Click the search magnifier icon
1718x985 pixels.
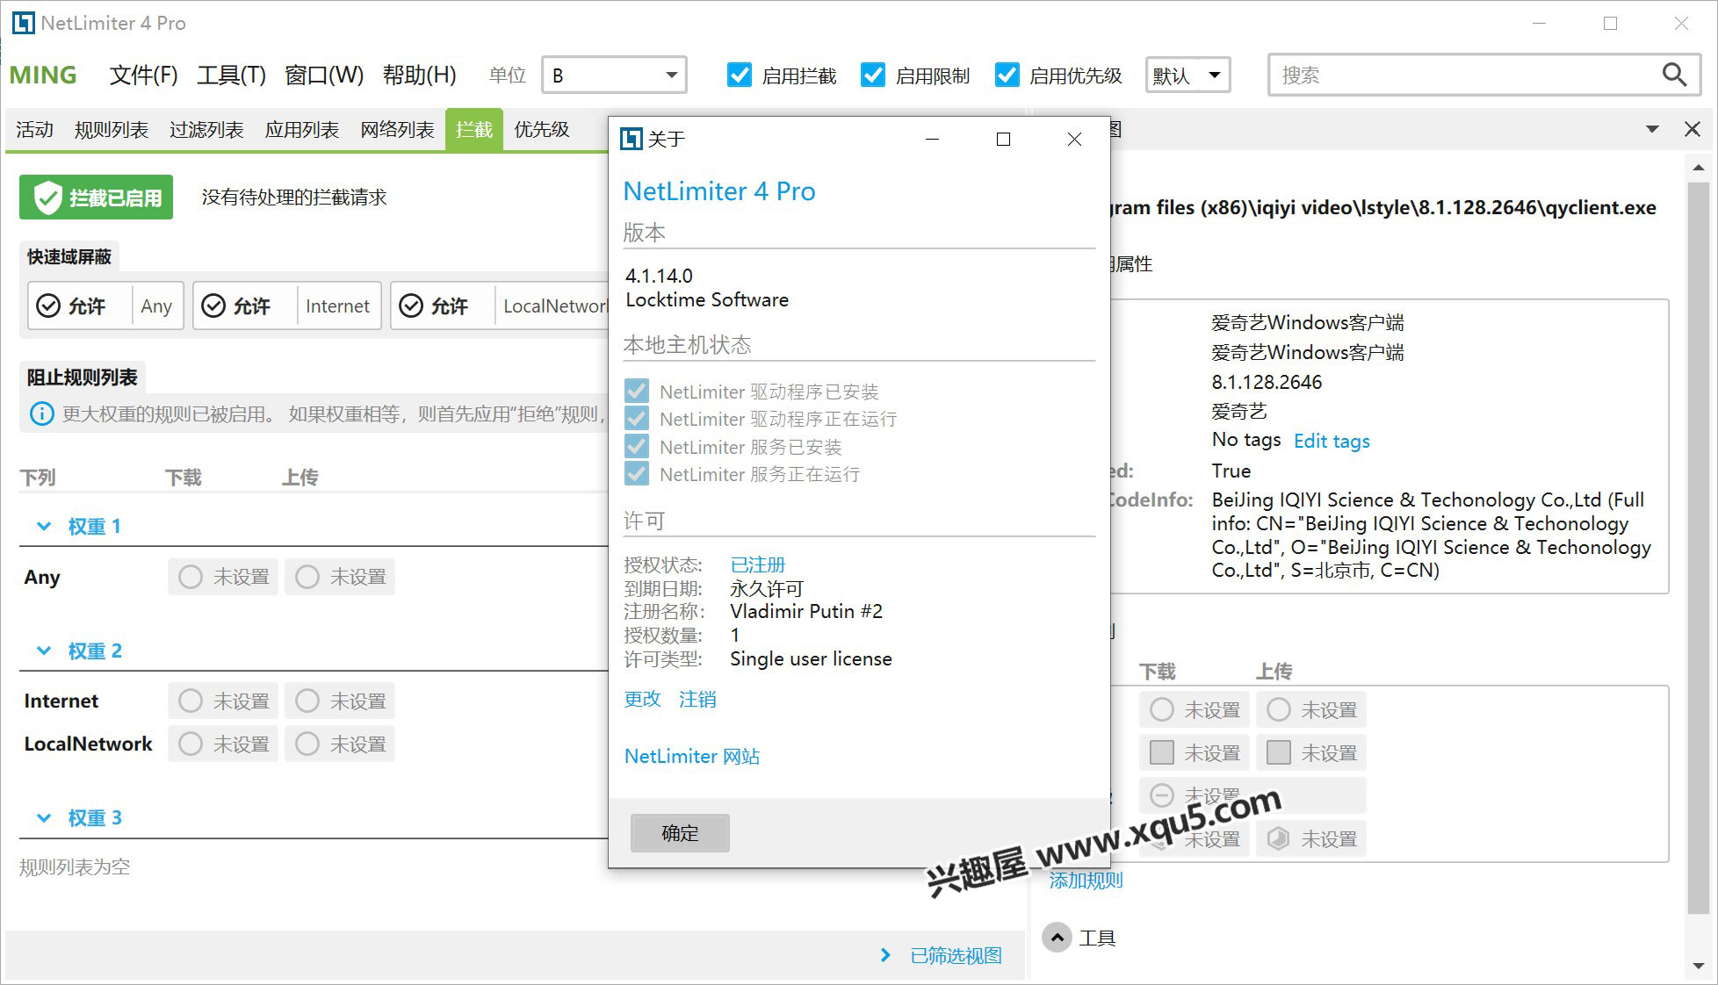[1674, 75]
